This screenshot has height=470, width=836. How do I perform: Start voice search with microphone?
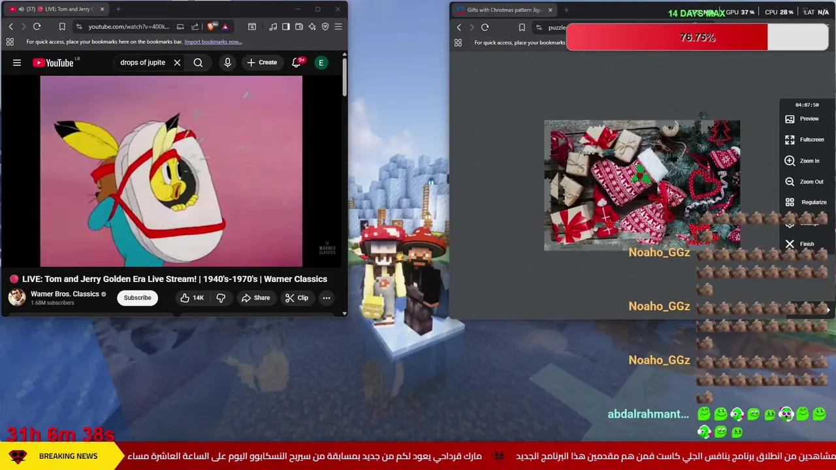pos(227,63)
